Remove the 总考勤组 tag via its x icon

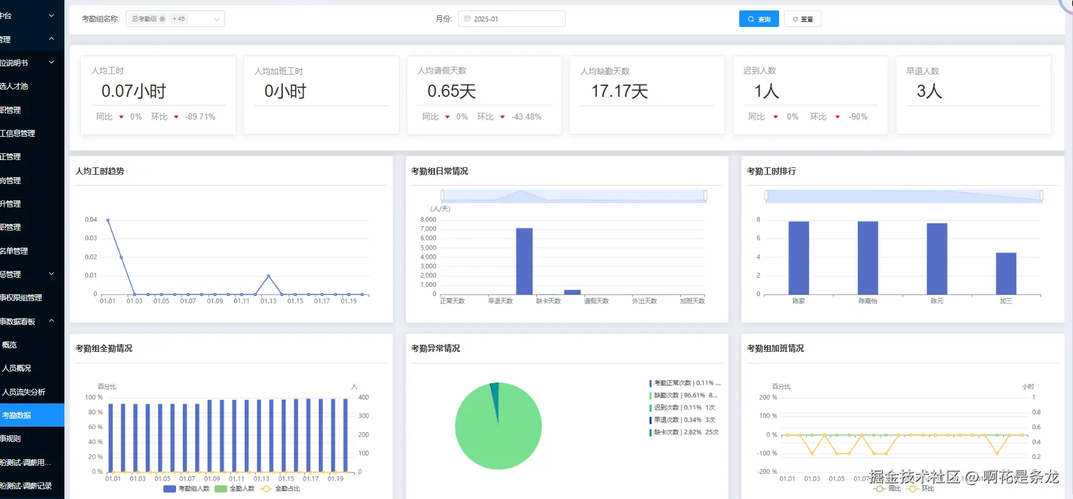click(163, 19)
